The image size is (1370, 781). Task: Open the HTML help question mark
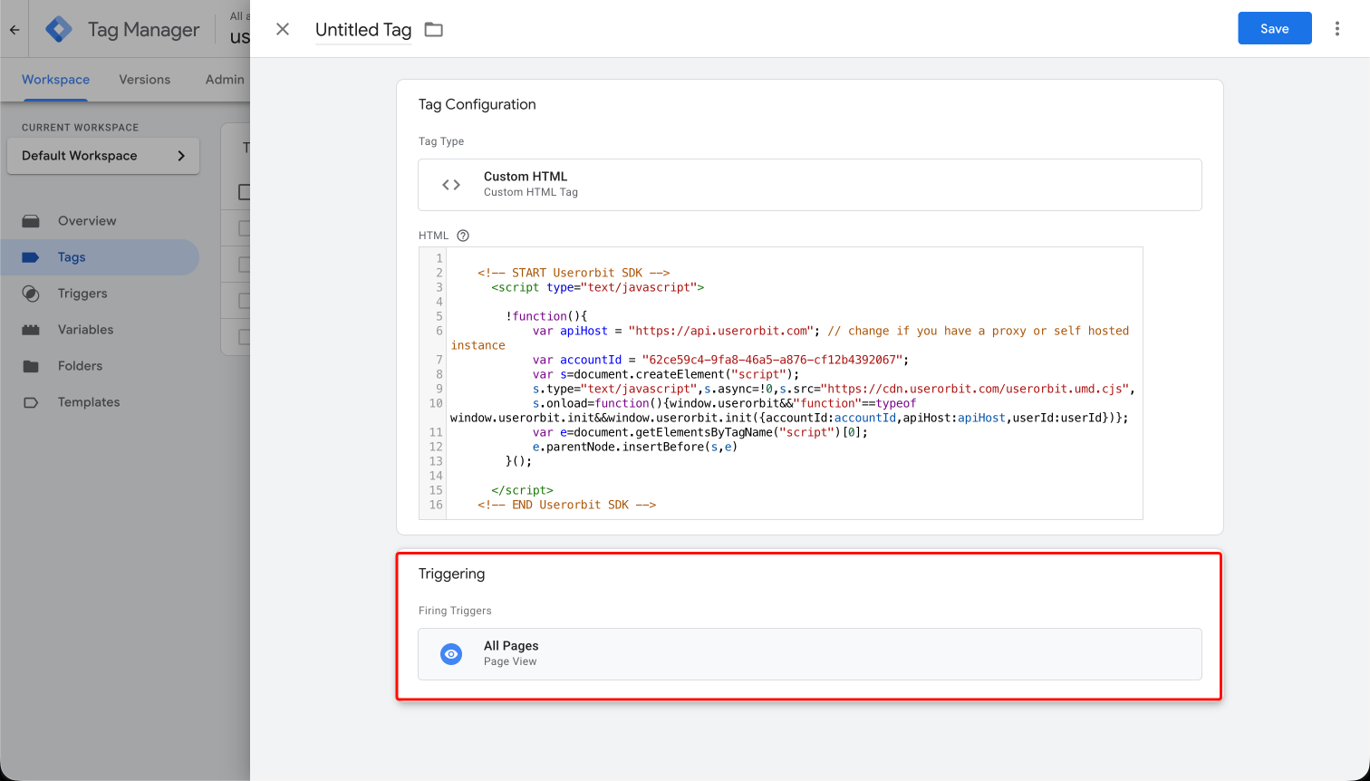point(463,236)
